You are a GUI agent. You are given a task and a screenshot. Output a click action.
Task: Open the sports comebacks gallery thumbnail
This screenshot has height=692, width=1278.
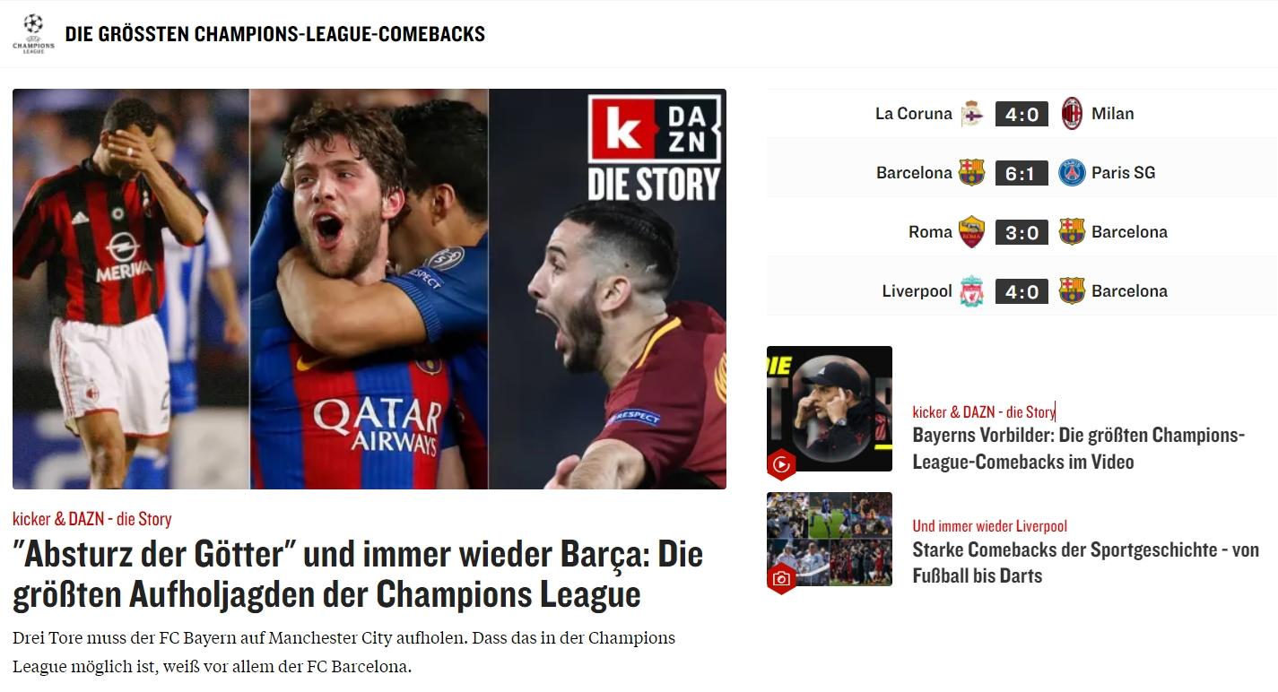[x=830, y=539]
